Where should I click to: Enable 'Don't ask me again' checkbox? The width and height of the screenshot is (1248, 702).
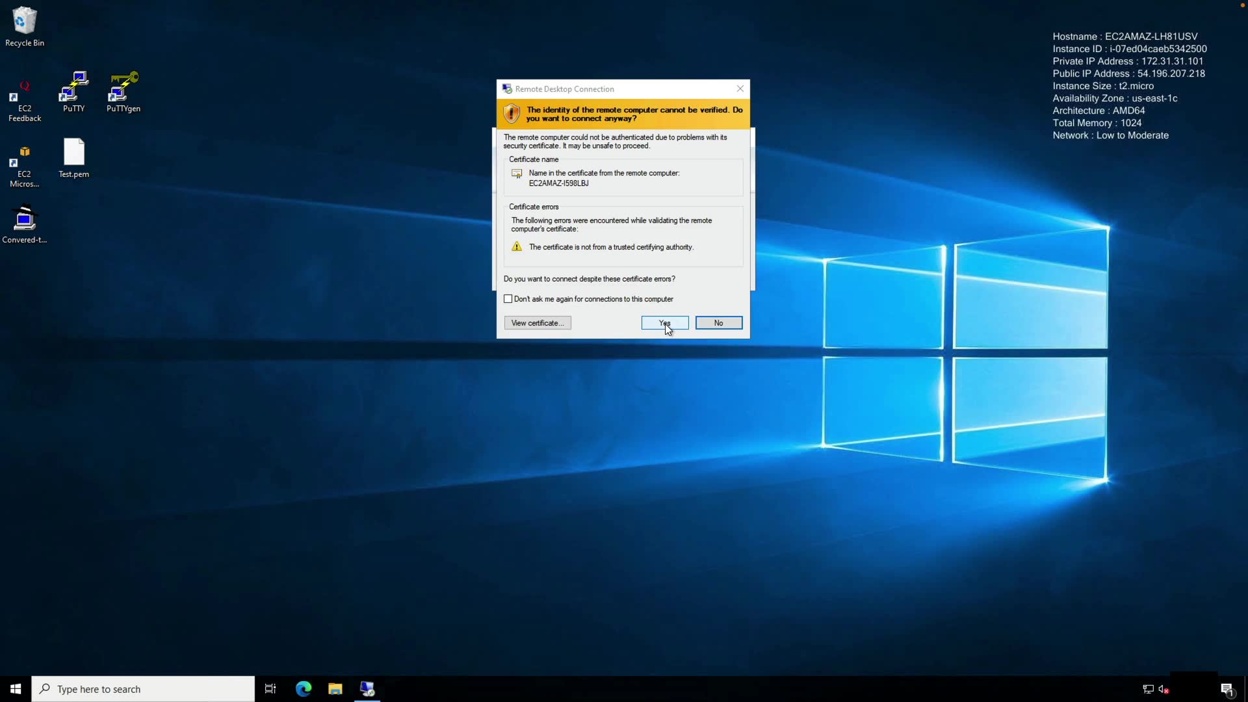tap(508, 299)
